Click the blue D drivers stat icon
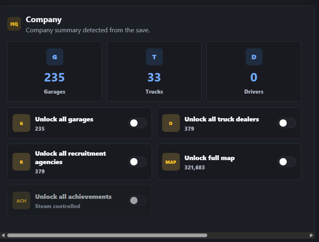Image resolution: width=319 pixels, height=242 pixels. point(254,57)
